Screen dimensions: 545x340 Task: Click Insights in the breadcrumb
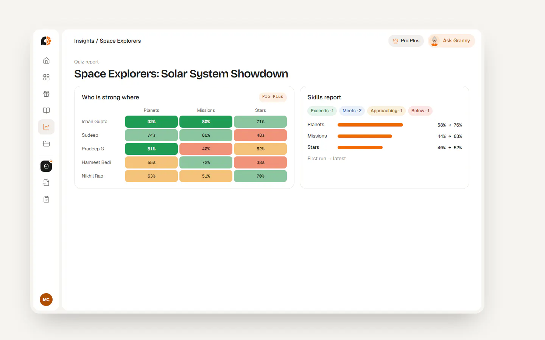(x=84, y=41)
